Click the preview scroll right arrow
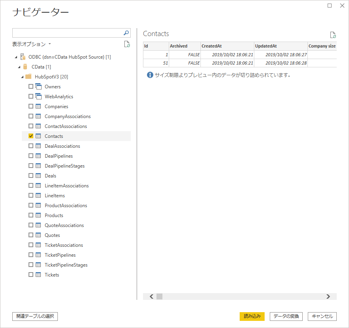349x328 pixels. [x=328, y=296]
